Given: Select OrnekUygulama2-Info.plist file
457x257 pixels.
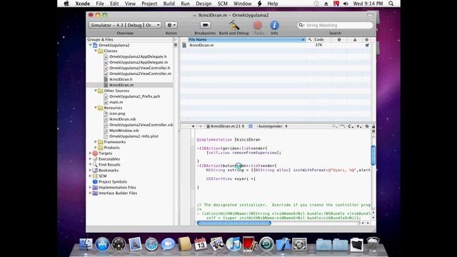Looking at the screenshot, I should [134, 136].
